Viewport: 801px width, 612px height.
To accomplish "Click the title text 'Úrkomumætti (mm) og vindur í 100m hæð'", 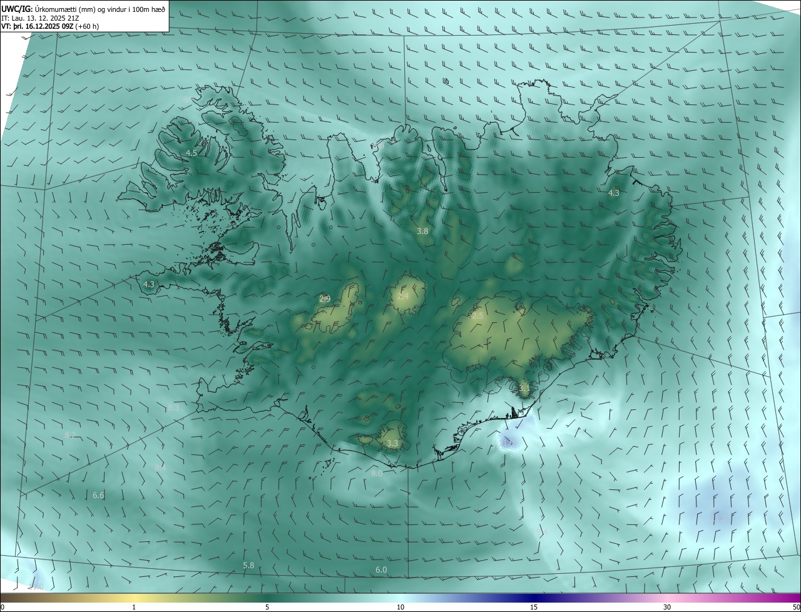I will click(100, 9).
